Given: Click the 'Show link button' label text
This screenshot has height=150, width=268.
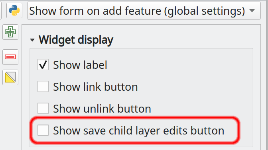Looking at the screenshot, I should (95, 87).
